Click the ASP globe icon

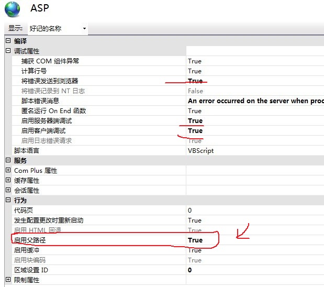tap(13, 9)
